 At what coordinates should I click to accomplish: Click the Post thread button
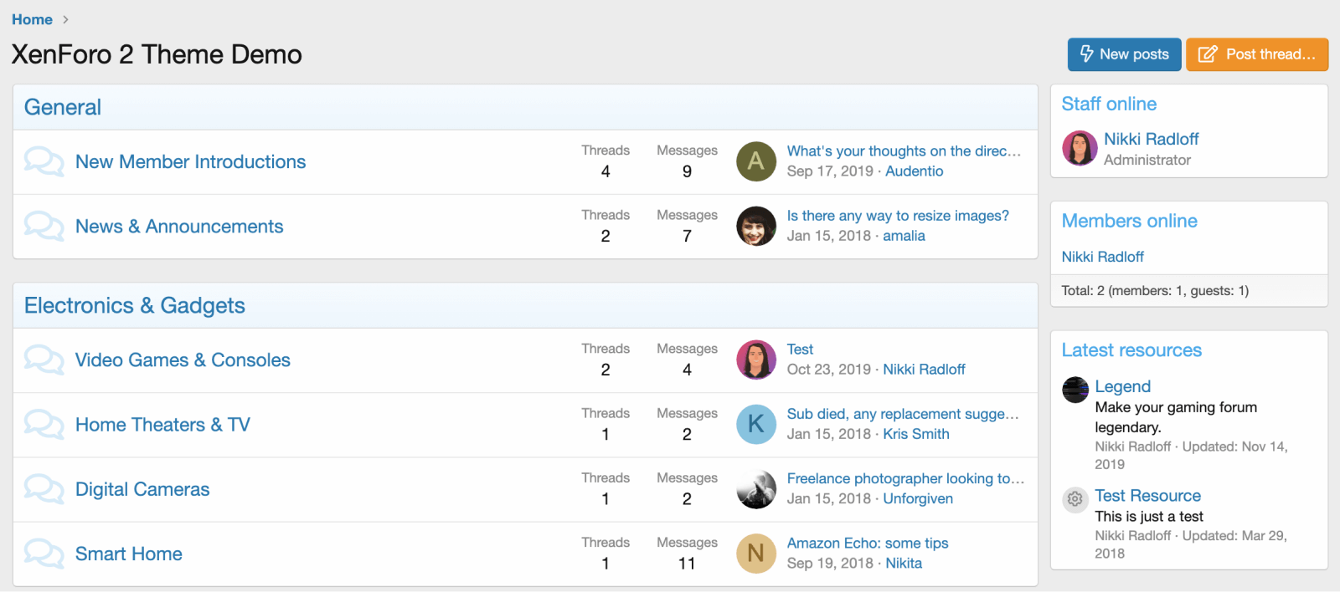1256,54
